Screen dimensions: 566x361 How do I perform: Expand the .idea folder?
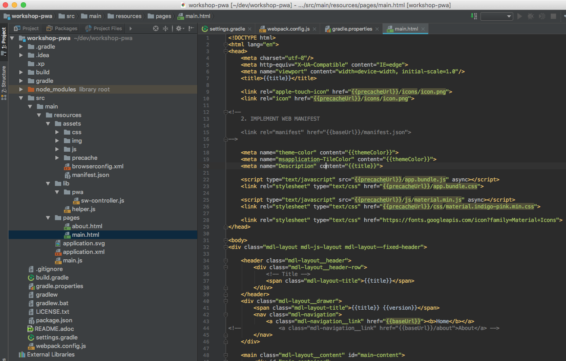pos(21,55)
